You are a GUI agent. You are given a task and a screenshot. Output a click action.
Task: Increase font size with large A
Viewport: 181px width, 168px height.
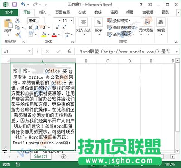tap(57, 28)
